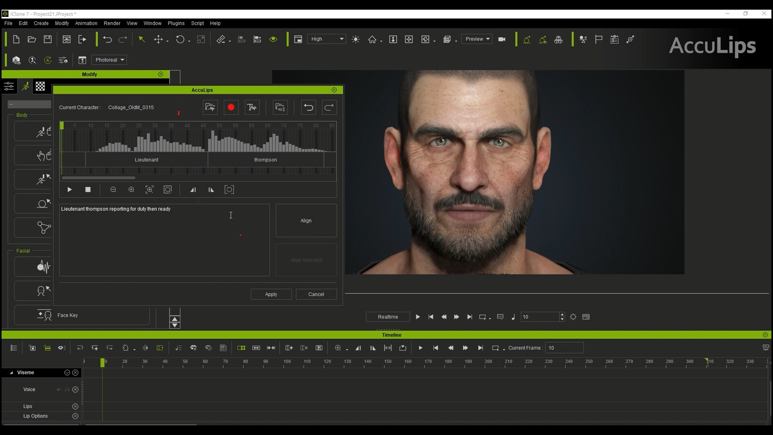This screenshot has width=773, height=435.
Task: Solo the Voice track with the headphone icon
Action: [67, 389]
